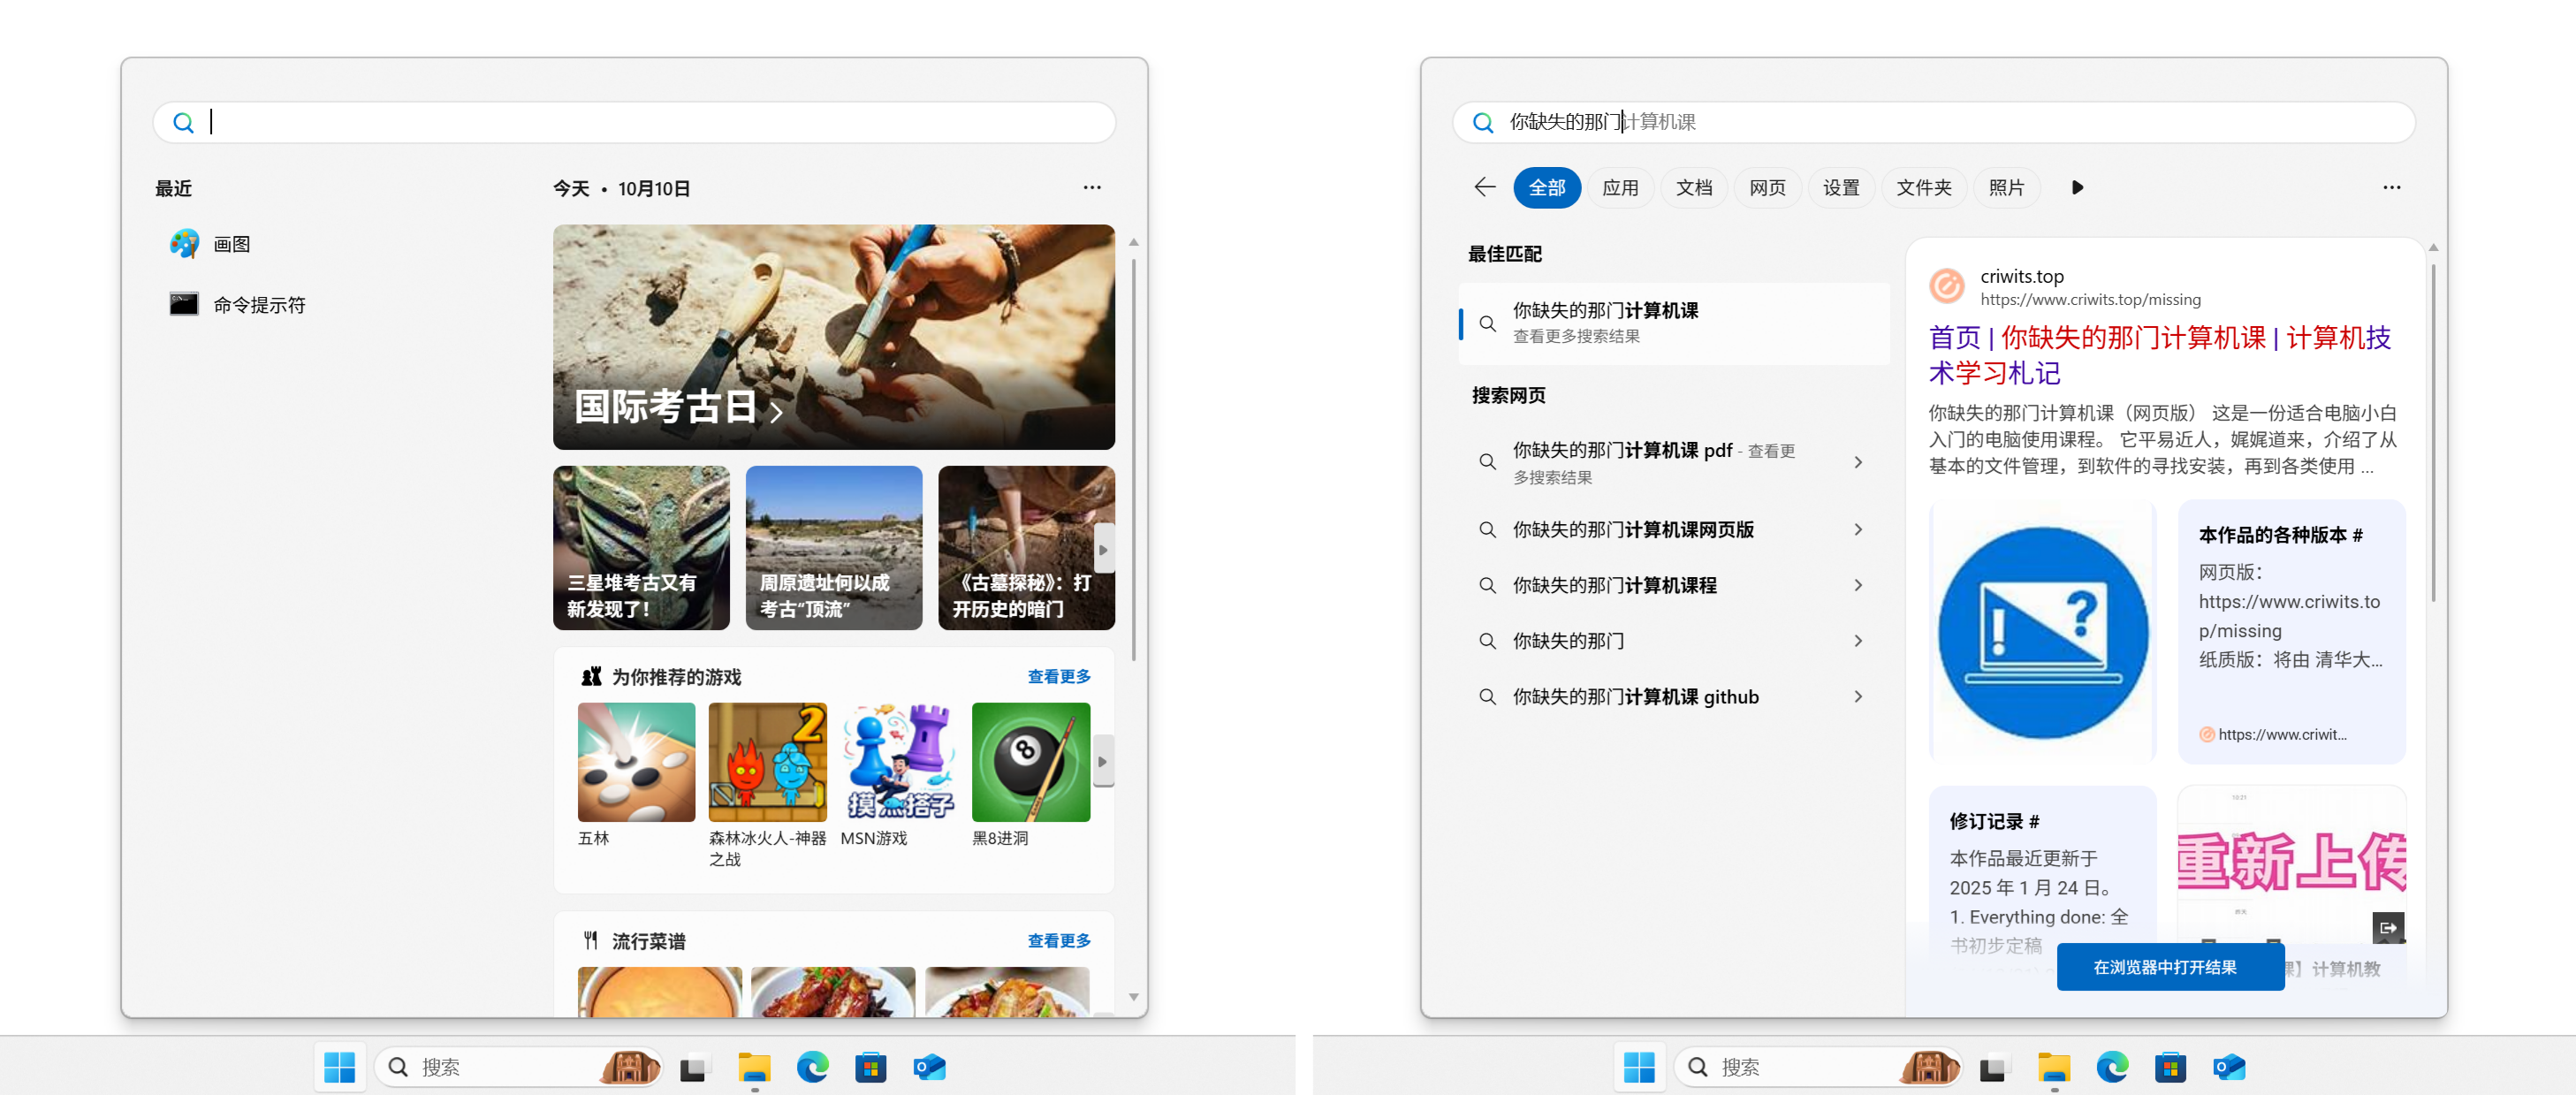Click the Windows Start button on the left taskbar

click(x=339, y=1068)
